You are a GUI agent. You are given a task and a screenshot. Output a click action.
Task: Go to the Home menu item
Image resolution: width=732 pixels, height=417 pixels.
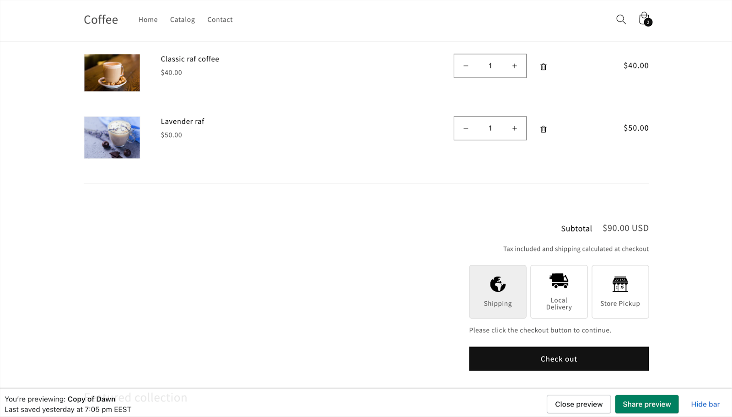148,20
